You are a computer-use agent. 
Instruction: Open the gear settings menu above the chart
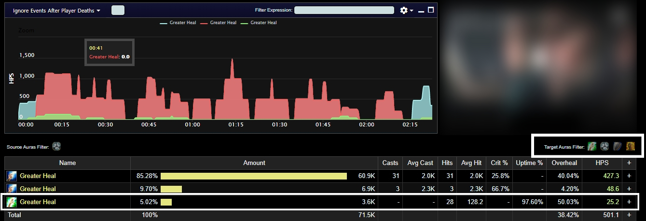pos(407,10)
